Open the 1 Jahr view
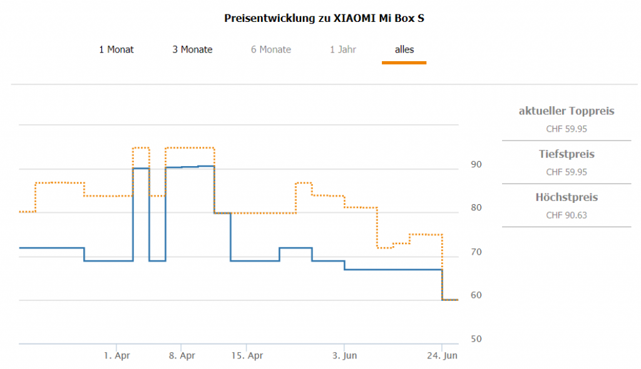The image size is (641, 369). pos(343,49)
